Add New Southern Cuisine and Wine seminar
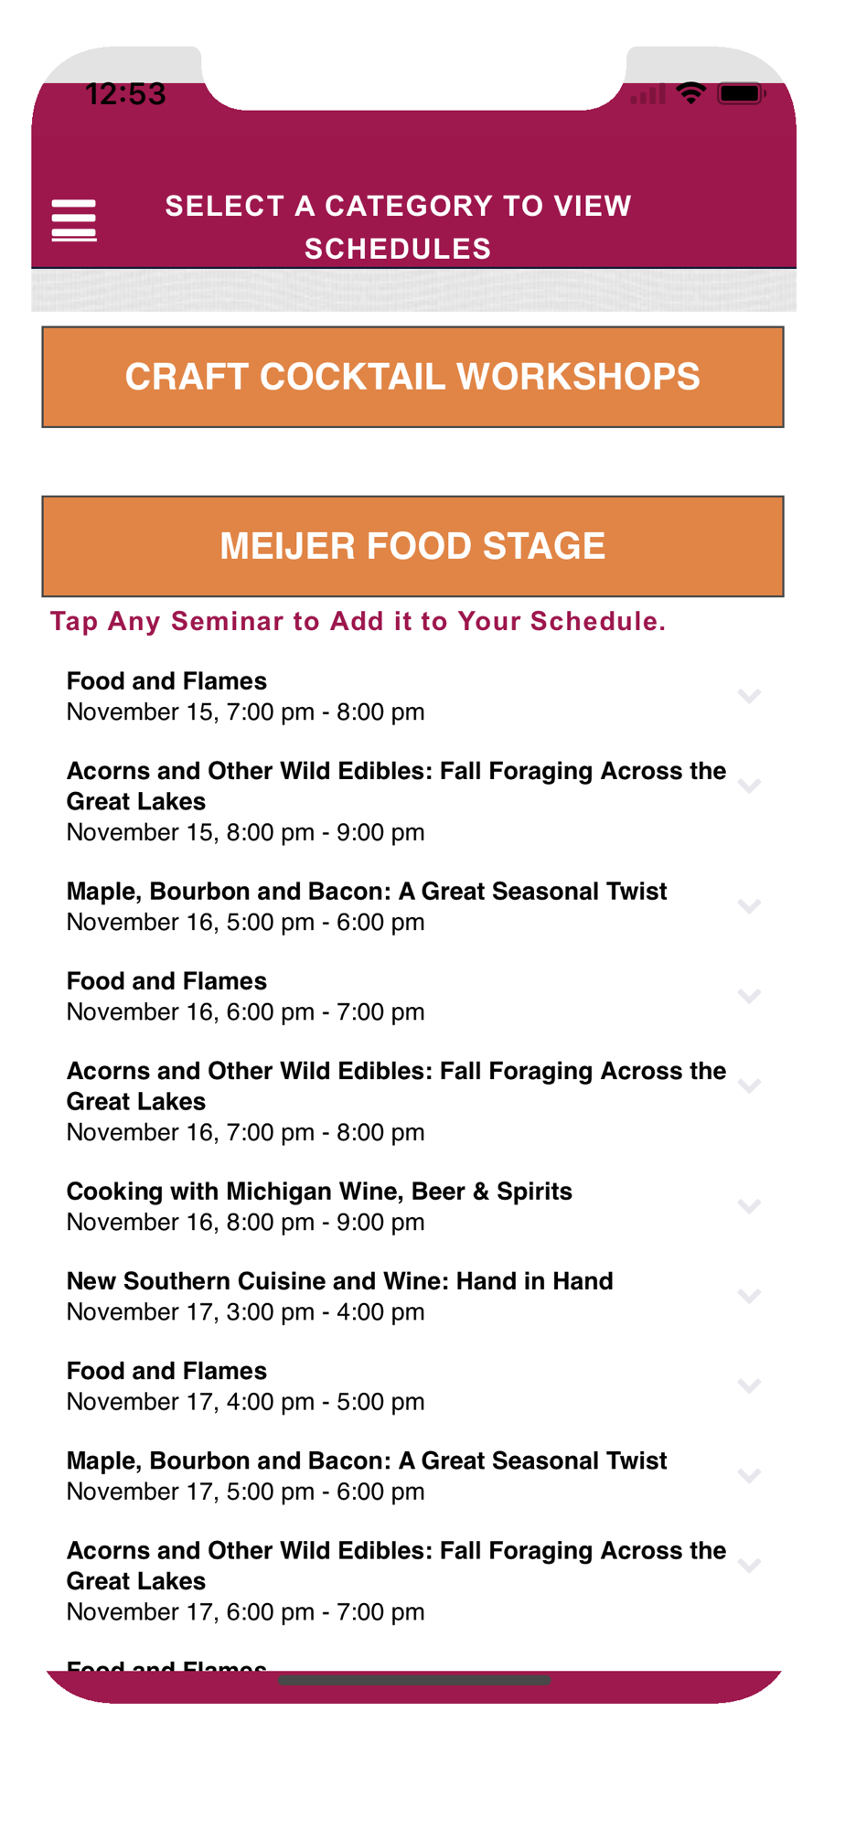845x1829 pixels. [x=339, y=1296]
